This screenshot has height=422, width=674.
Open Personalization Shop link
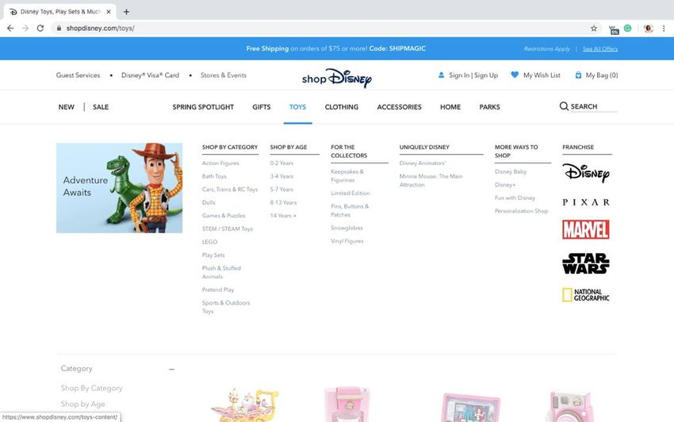pyautogui.click(x=522, y=211)
